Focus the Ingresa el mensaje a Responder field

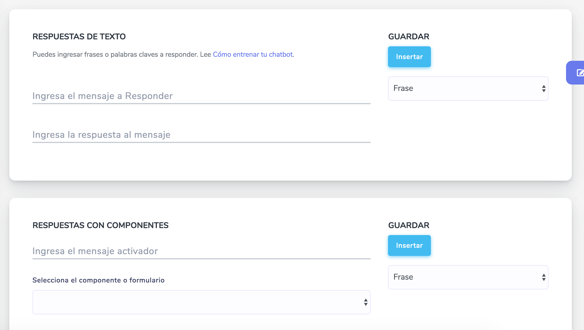(x=201, y=96)
